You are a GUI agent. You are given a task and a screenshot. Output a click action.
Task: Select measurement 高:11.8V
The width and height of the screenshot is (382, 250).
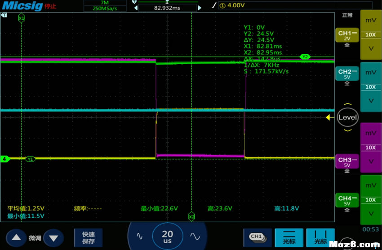[287, 208]
